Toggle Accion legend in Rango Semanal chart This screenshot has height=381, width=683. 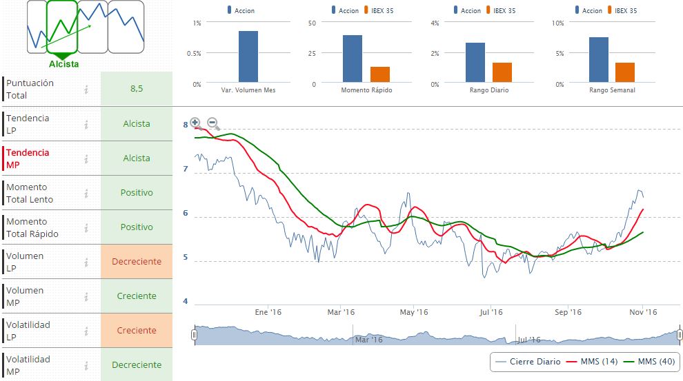[588, 10]
